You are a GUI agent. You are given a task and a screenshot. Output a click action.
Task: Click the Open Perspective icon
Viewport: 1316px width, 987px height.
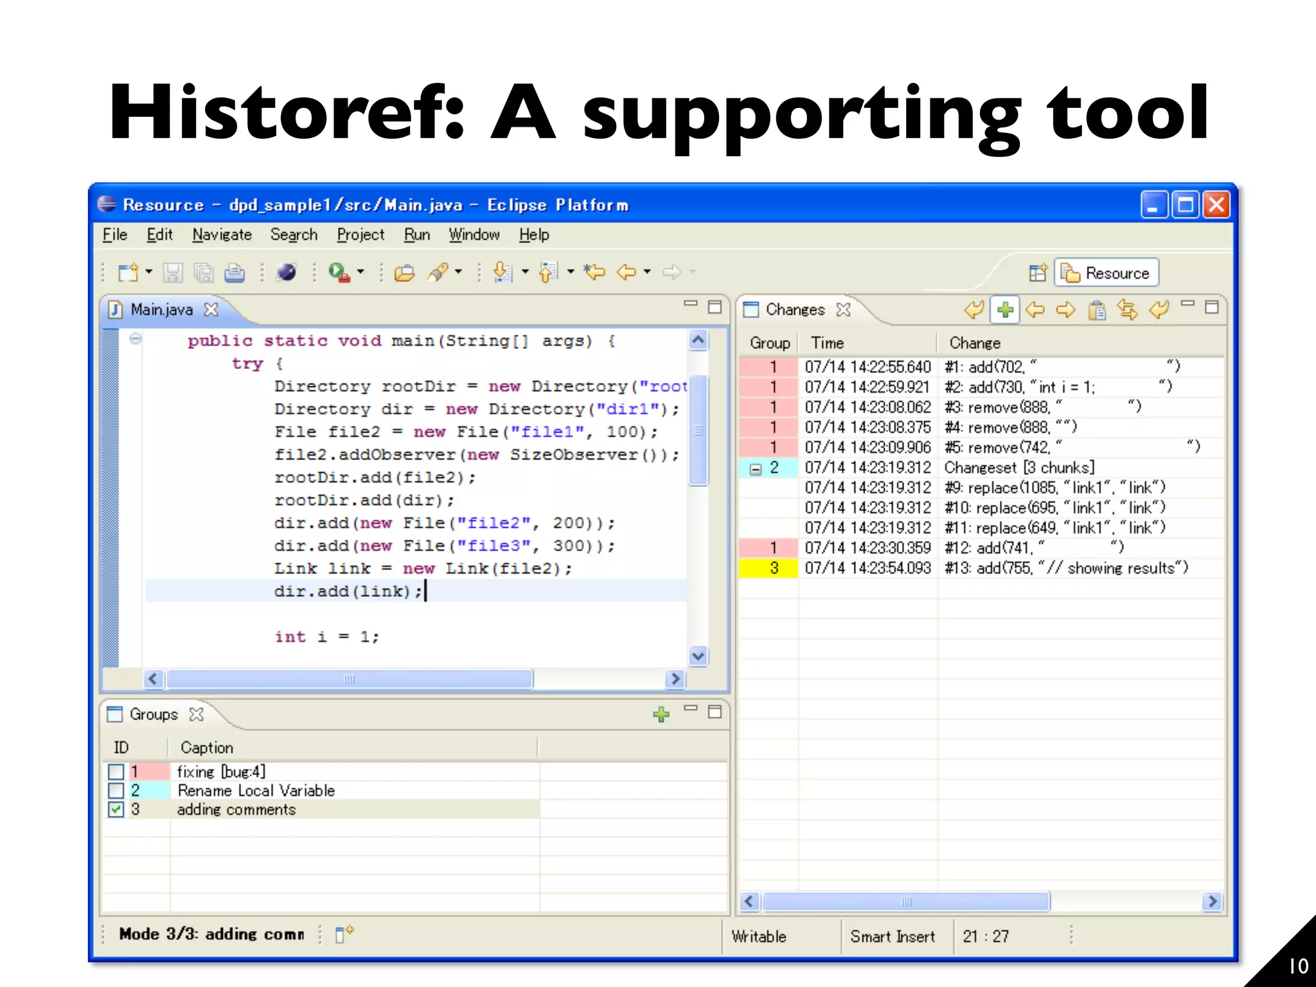click(1038, 273)
